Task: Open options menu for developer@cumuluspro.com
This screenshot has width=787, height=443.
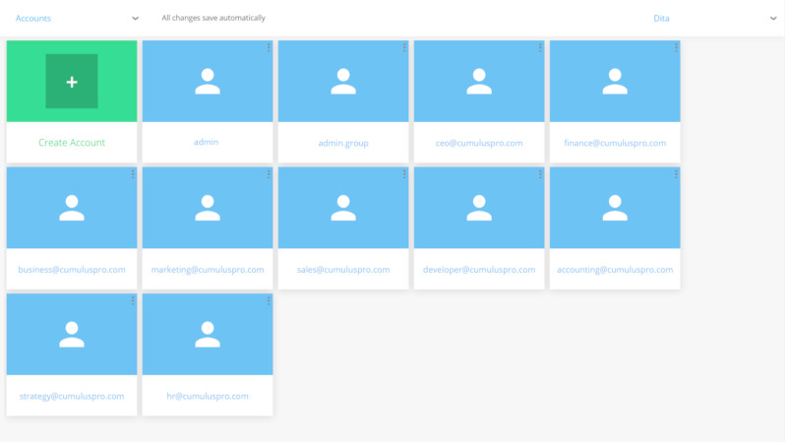Action: [540, 174]
